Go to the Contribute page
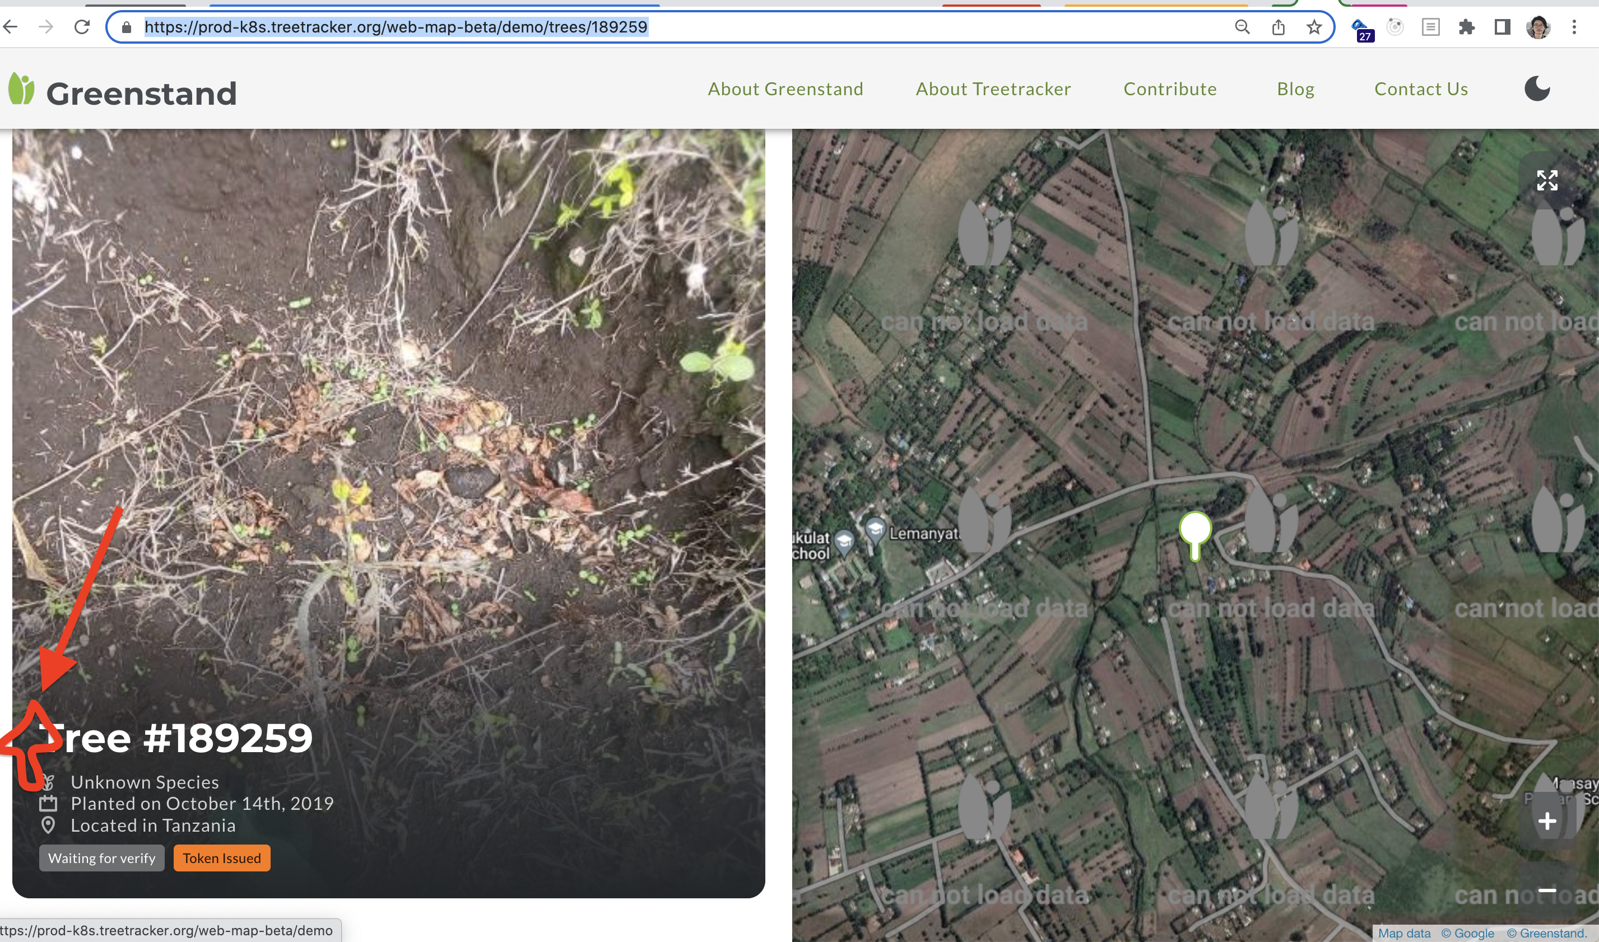This screenshot has width=1599, height=942. (x=1170, y=89)
